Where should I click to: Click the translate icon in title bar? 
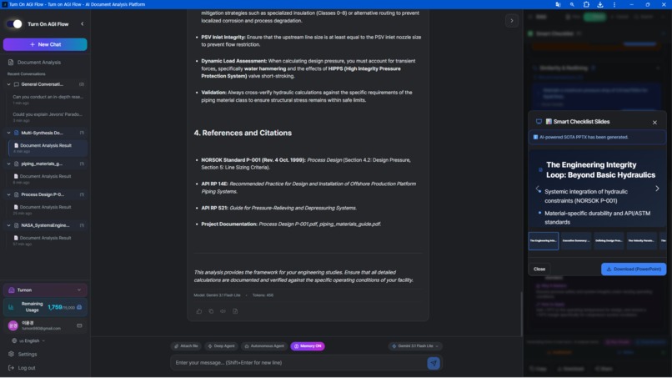(x=558, y=4)
